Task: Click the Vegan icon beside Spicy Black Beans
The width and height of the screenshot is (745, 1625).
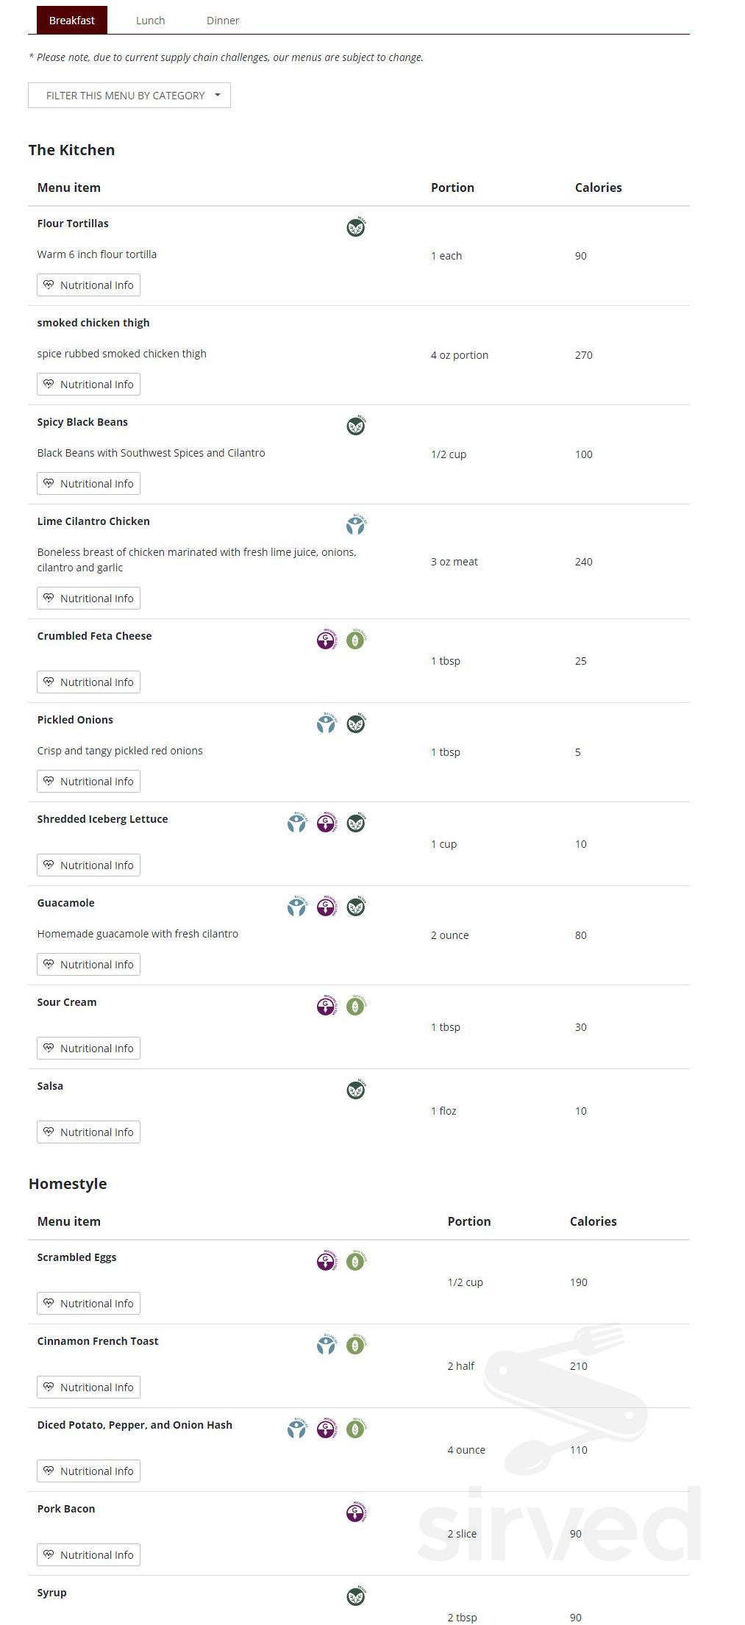Action: tap(355, 426)
